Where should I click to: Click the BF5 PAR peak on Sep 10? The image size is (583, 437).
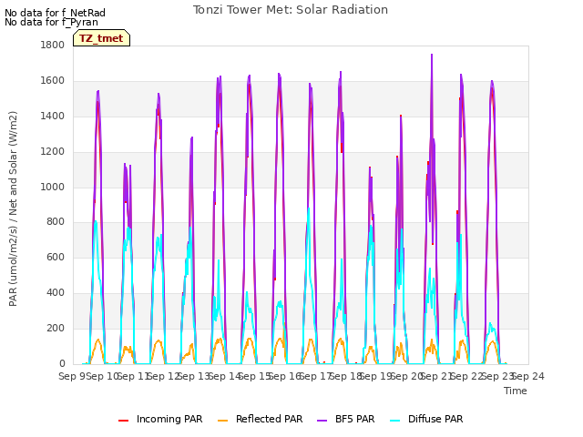[x=98, y=91]
